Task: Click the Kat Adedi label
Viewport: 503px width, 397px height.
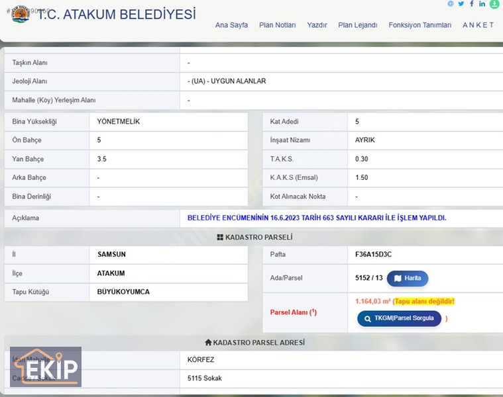Action: [x=284, y=122]
